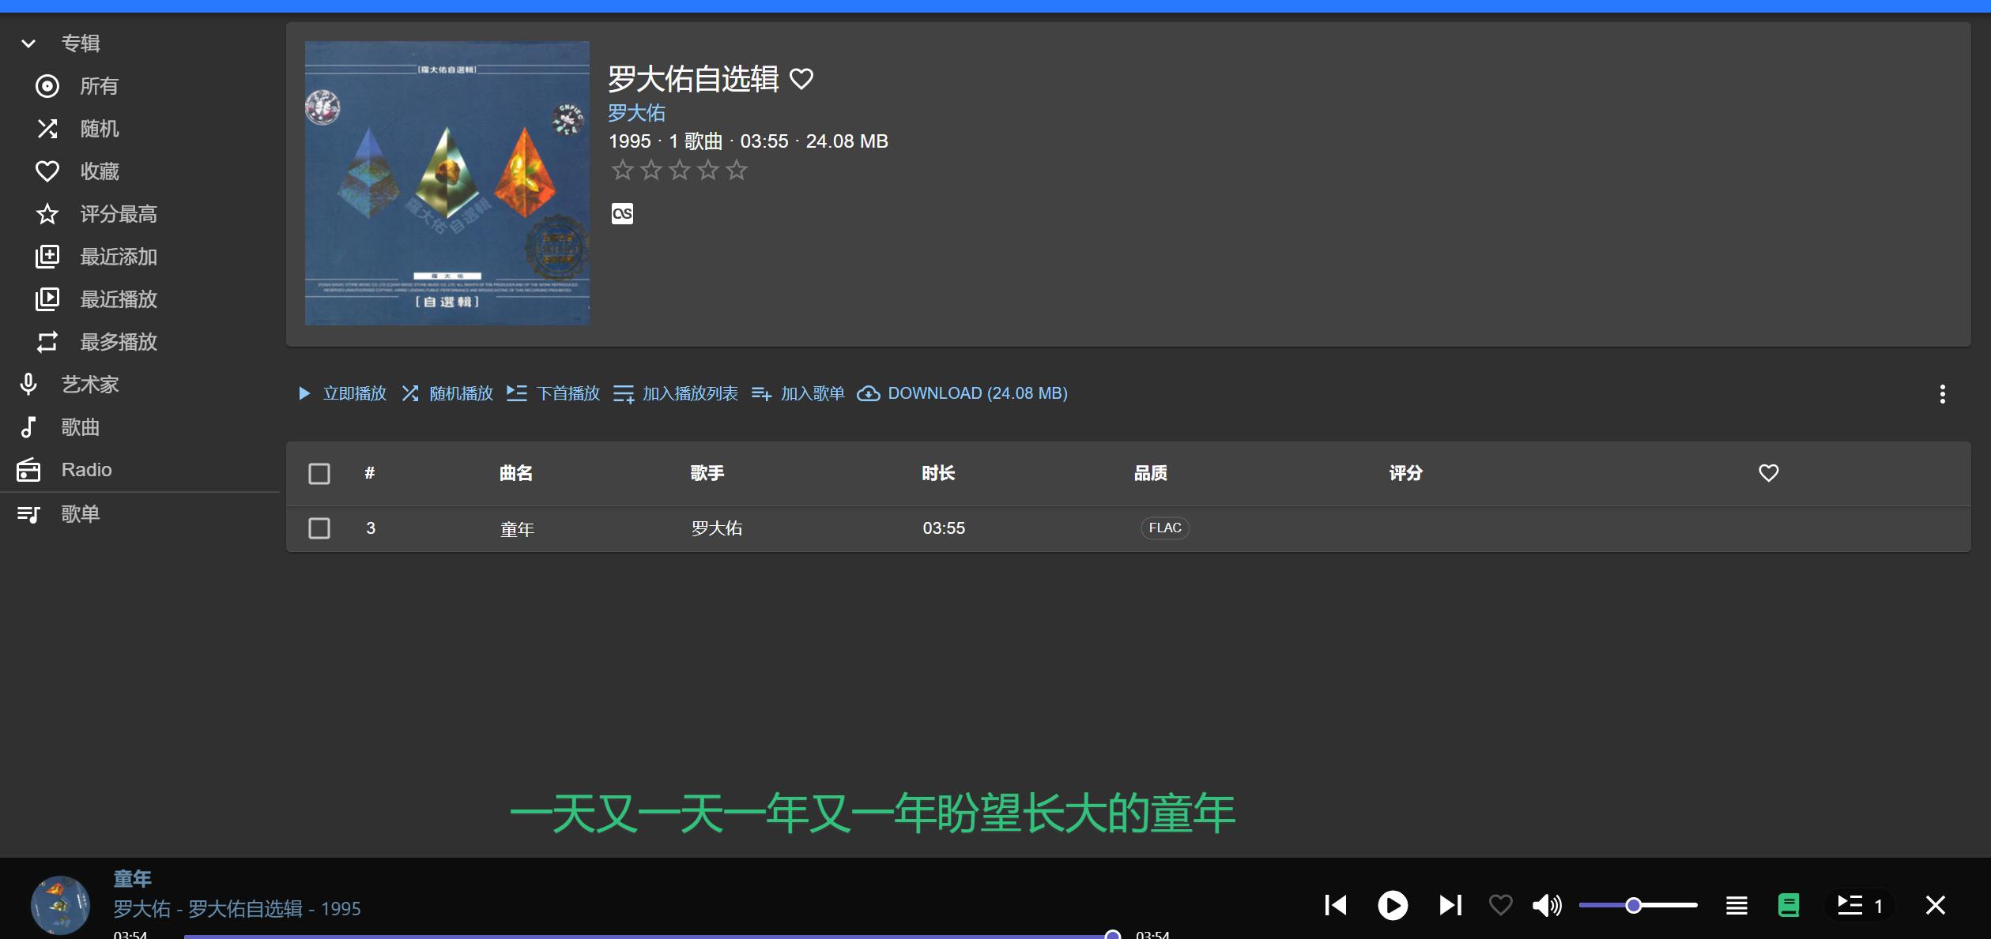This screenshot has width=1991, height=939.
Task: Open the play queue list icon
Action: (1736, 905)
